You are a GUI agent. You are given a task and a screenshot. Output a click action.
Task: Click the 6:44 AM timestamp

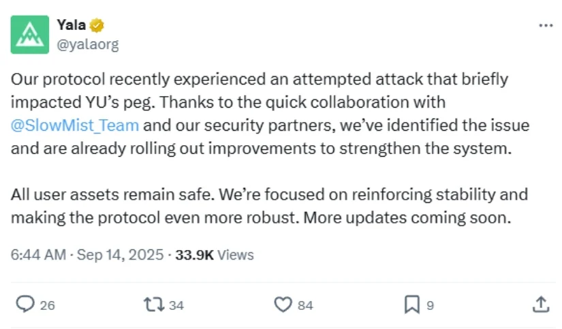[x=38, y=255]
